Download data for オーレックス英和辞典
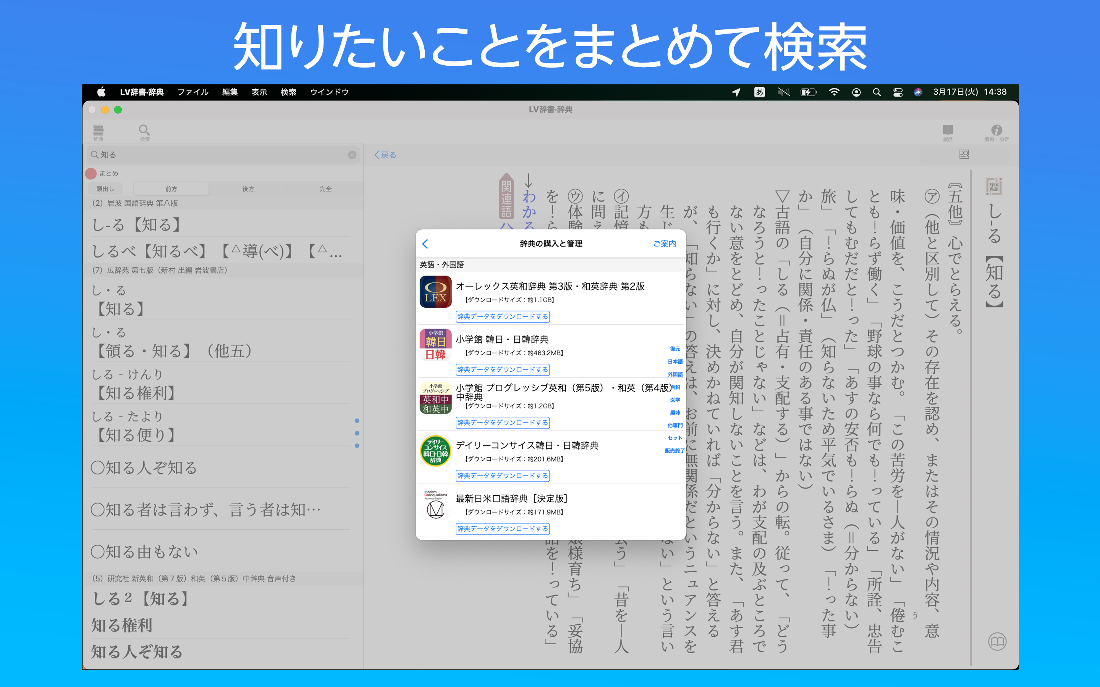The width and height of the screenshot is (1100, 687). point(503,317)
